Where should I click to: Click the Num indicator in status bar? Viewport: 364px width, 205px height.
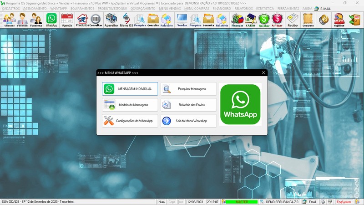pos(162,202)
